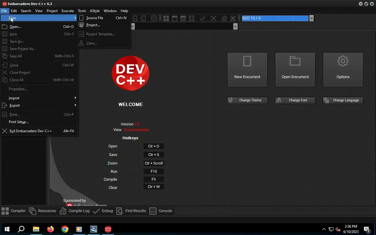Click the Compile and Run toolbar icon

coord(183,18)
